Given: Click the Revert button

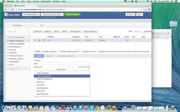Looking at the screenshot, I should 57,31.
